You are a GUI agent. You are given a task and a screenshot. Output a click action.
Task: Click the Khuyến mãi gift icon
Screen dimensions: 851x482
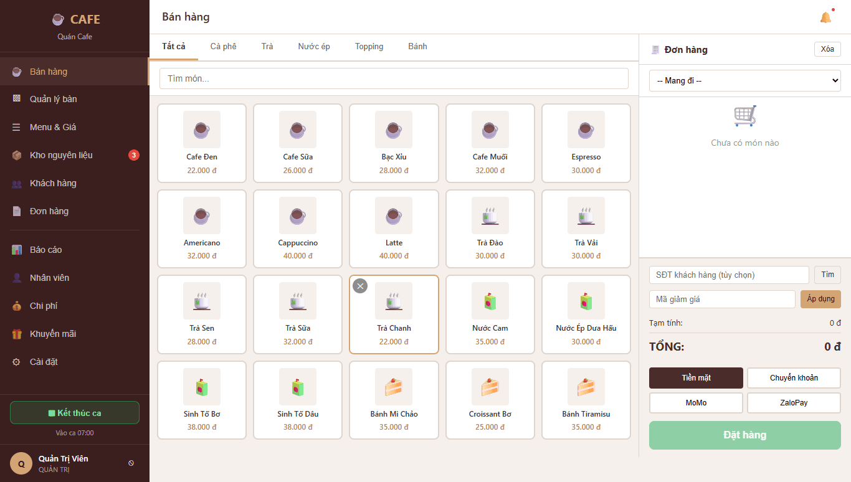(x=17, y=334)
